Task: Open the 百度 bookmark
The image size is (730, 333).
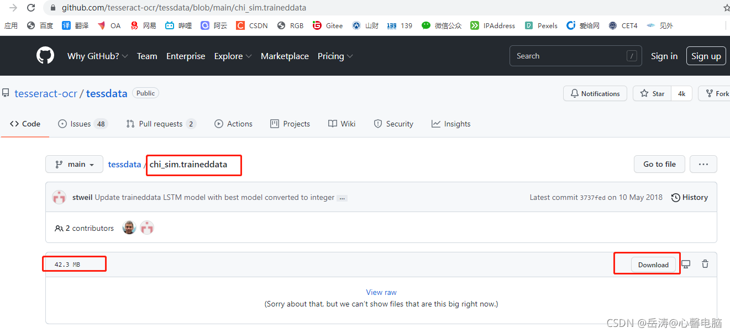Action: click(x=40, y=25)
